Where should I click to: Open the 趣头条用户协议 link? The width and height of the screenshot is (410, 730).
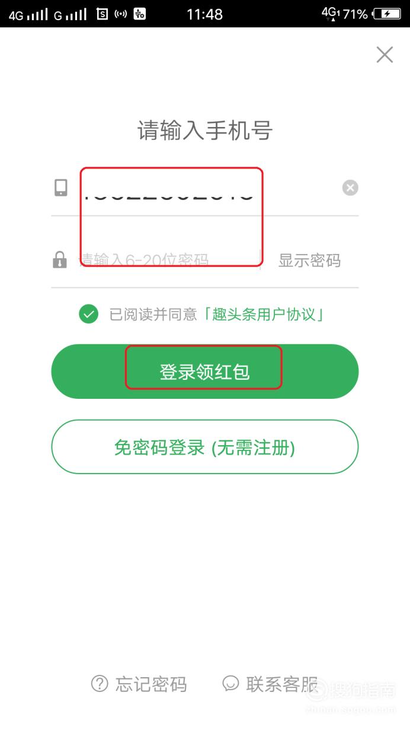click(263, 314)
